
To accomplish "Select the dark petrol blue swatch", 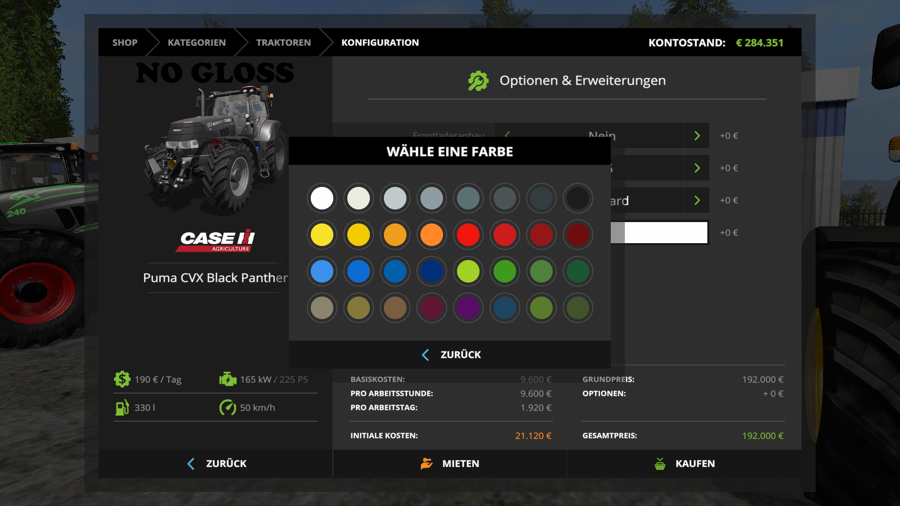I will pos(505,308).
